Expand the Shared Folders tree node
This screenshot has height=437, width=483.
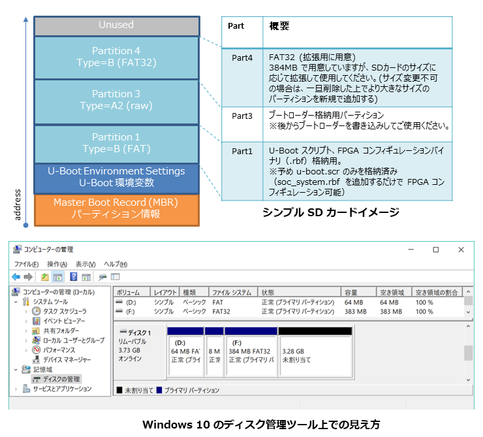26,331
